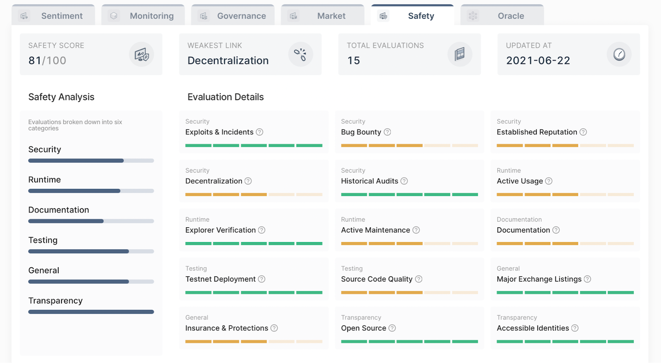661x363 pixels.
Task: Select the Accessible Identities evaluation card
Action: tap(565, 328)
